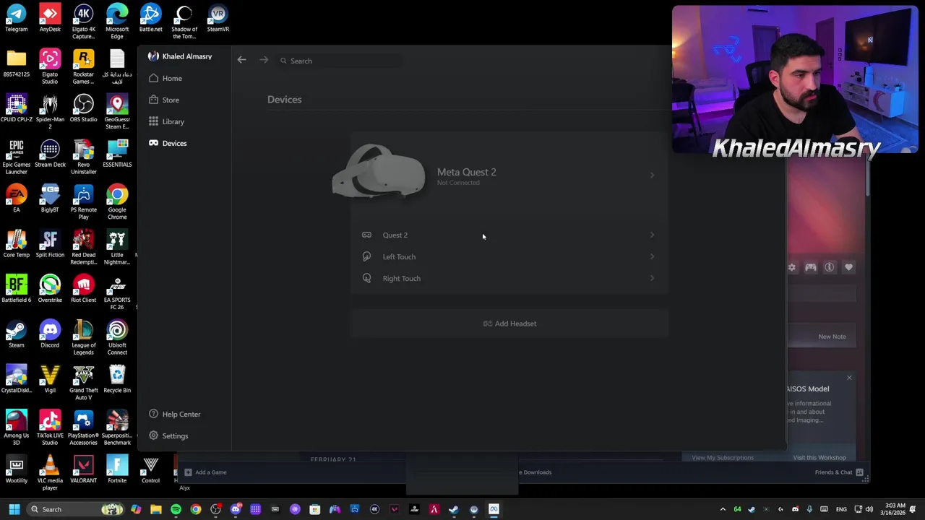The image size is (925, 520).
Task: Open Spotify from the taskbar
Action: 176,509
